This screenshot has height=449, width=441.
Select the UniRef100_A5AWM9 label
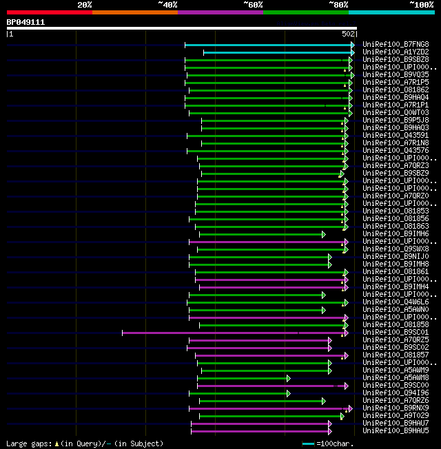(396, 370)
